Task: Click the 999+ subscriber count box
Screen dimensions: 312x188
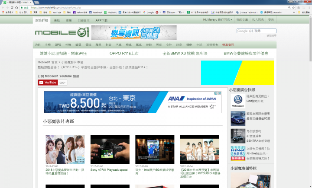Action: pos(62,83)
